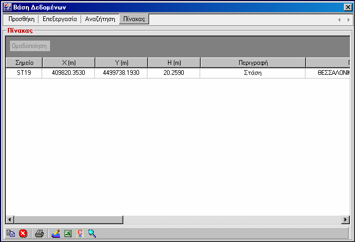This screenshot has height=242, width=355.
Task: Click the Περιγραφή column header
Action: (x=253, y=63)
